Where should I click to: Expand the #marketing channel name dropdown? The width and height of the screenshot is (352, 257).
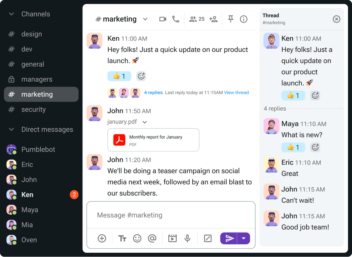point(145,19)
